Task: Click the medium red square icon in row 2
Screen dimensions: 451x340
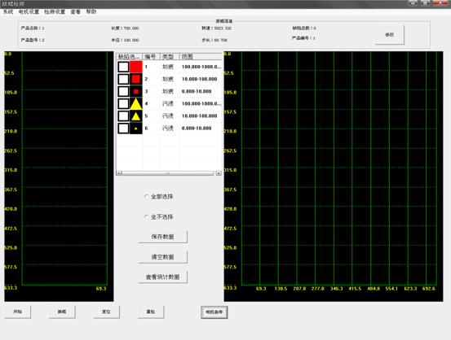Action: (135, 79)
